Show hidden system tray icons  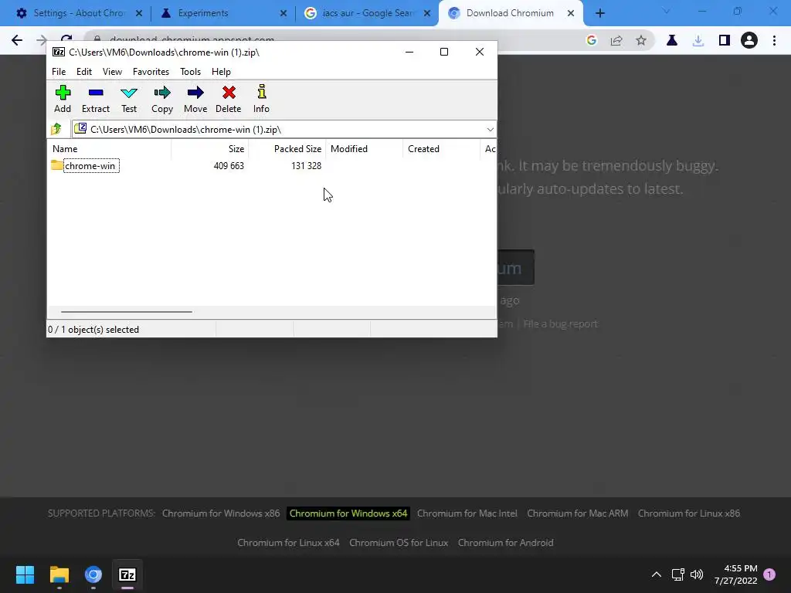(x=657, y=574)
